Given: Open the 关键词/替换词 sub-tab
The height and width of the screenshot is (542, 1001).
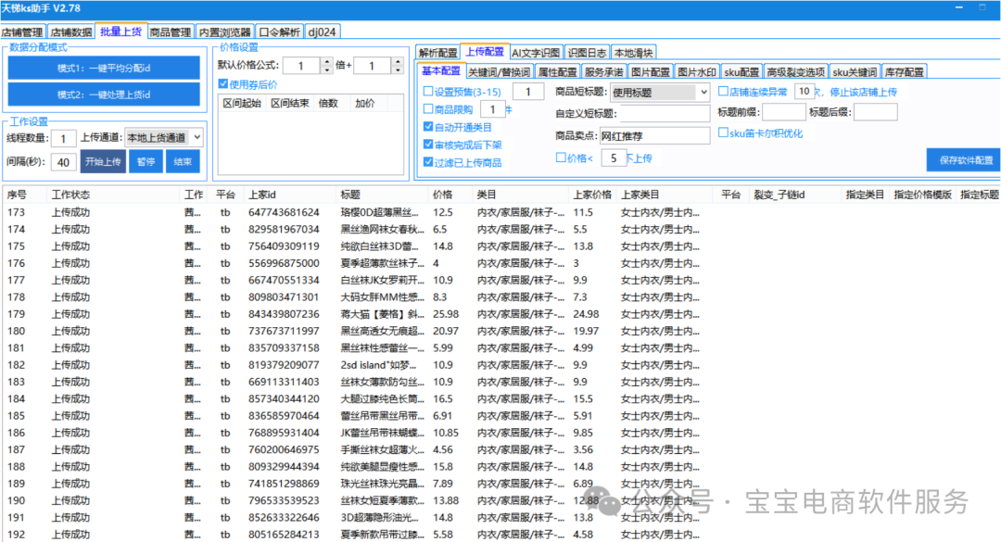Looking at the screenshot, I should point(499,72).
